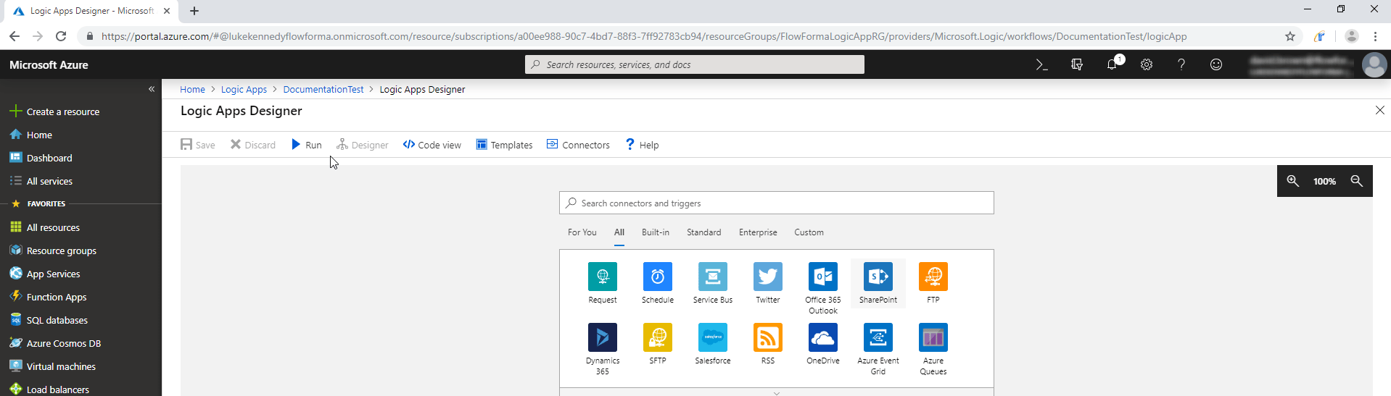Open designer Help

(643, 145)
